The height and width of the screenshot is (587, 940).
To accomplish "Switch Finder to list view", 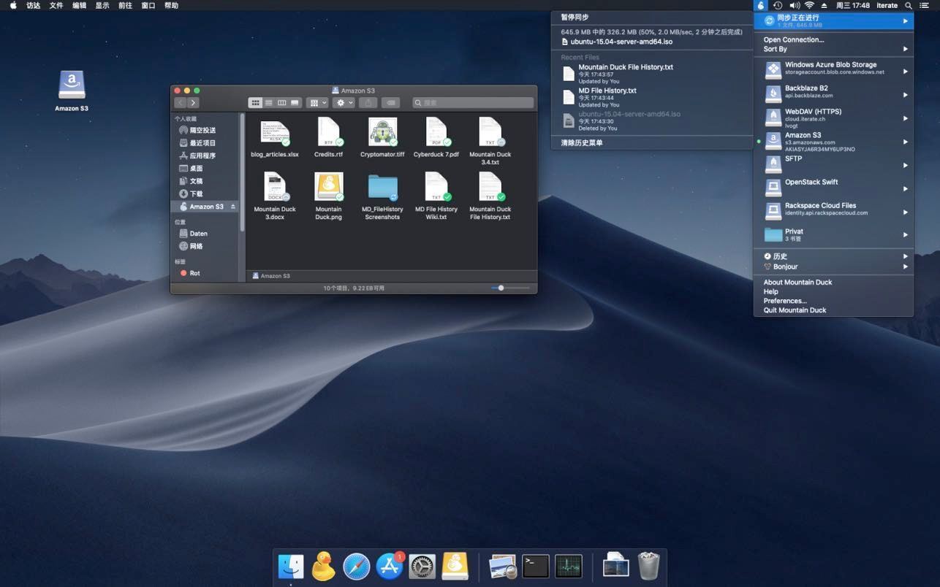I will (268, 102).
